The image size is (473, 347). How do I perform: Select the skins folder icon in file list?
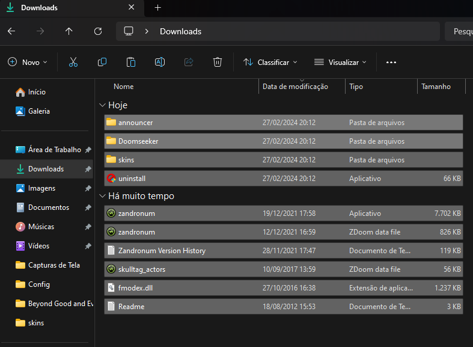(x=111, y=159)
